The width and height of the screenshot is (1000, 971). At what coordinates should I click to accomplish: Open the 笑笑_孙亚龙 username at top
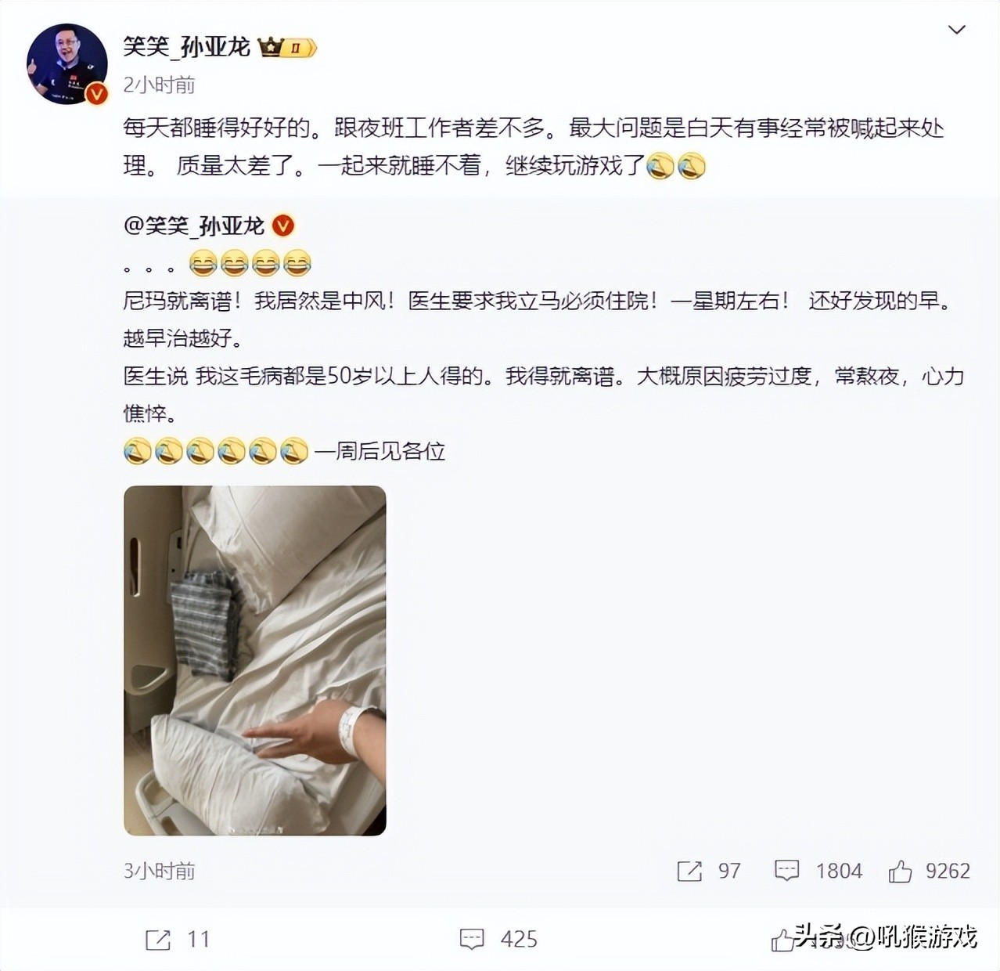[x=186, y=47]
